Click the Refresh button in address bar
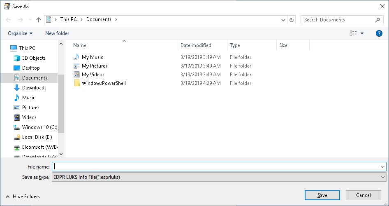Viewport: 389px width, 206px height. [x=292, y=20]
